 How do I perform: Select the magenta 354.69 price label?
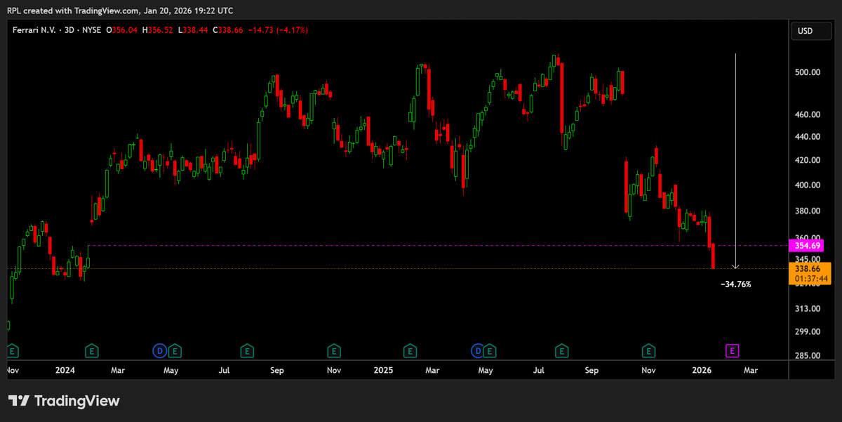click(x=808, y=246)
